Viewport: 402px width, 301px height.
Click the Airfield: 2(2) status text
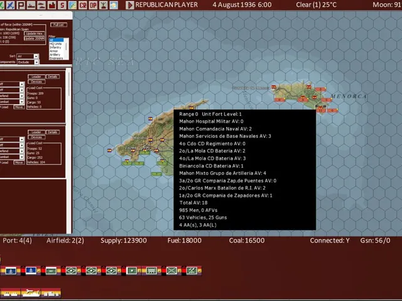click(x=65, y=241)
